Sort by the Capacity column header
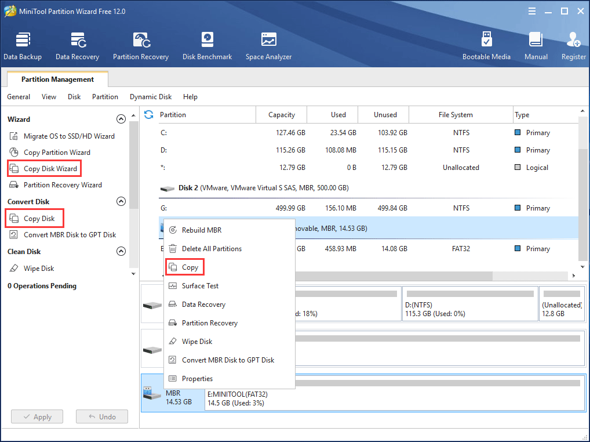590x442 pixels. 282,114
